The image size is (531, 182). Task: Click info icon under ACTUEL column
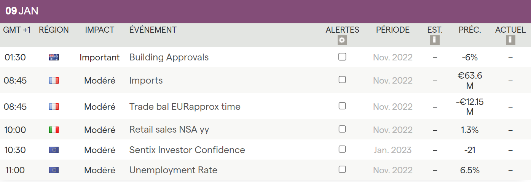pyautogui.click(x=510, y=40)
